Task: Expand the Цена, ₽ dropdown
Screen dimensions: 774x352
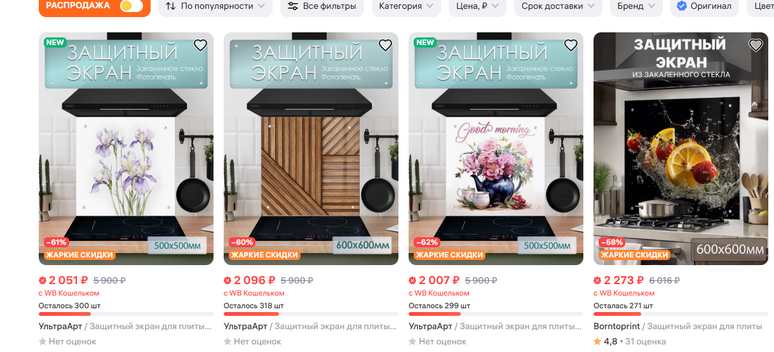Action: [477, 6]
